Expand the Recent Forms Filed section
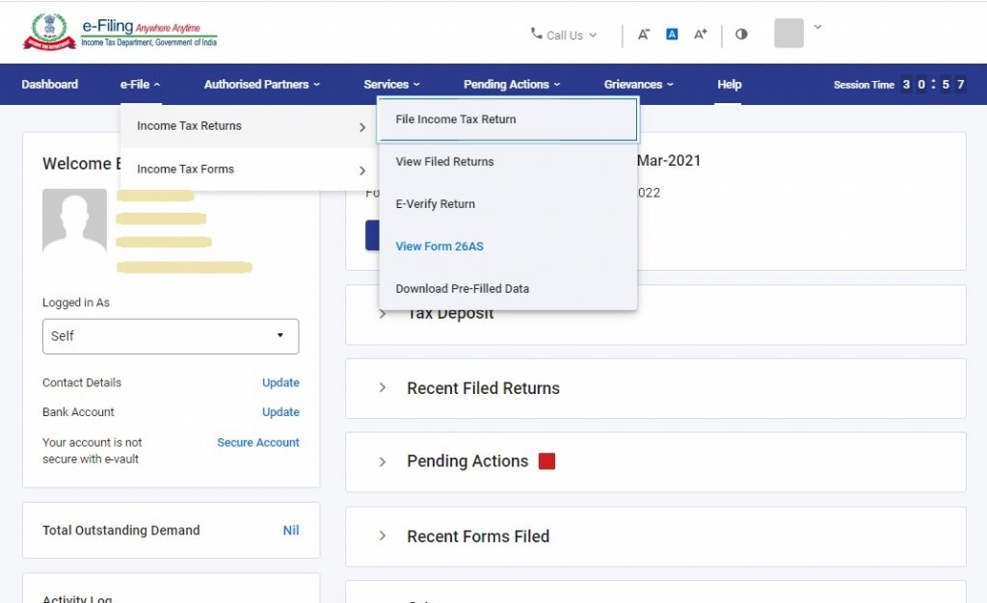Screen dimensions: 987x603 click(x=384, y=536)
